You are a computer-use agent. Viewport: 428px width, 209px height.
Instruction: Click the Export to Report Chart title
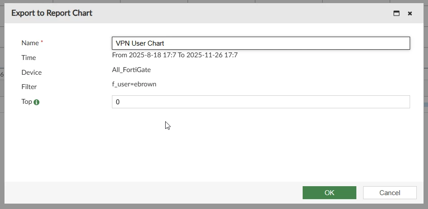52,13
